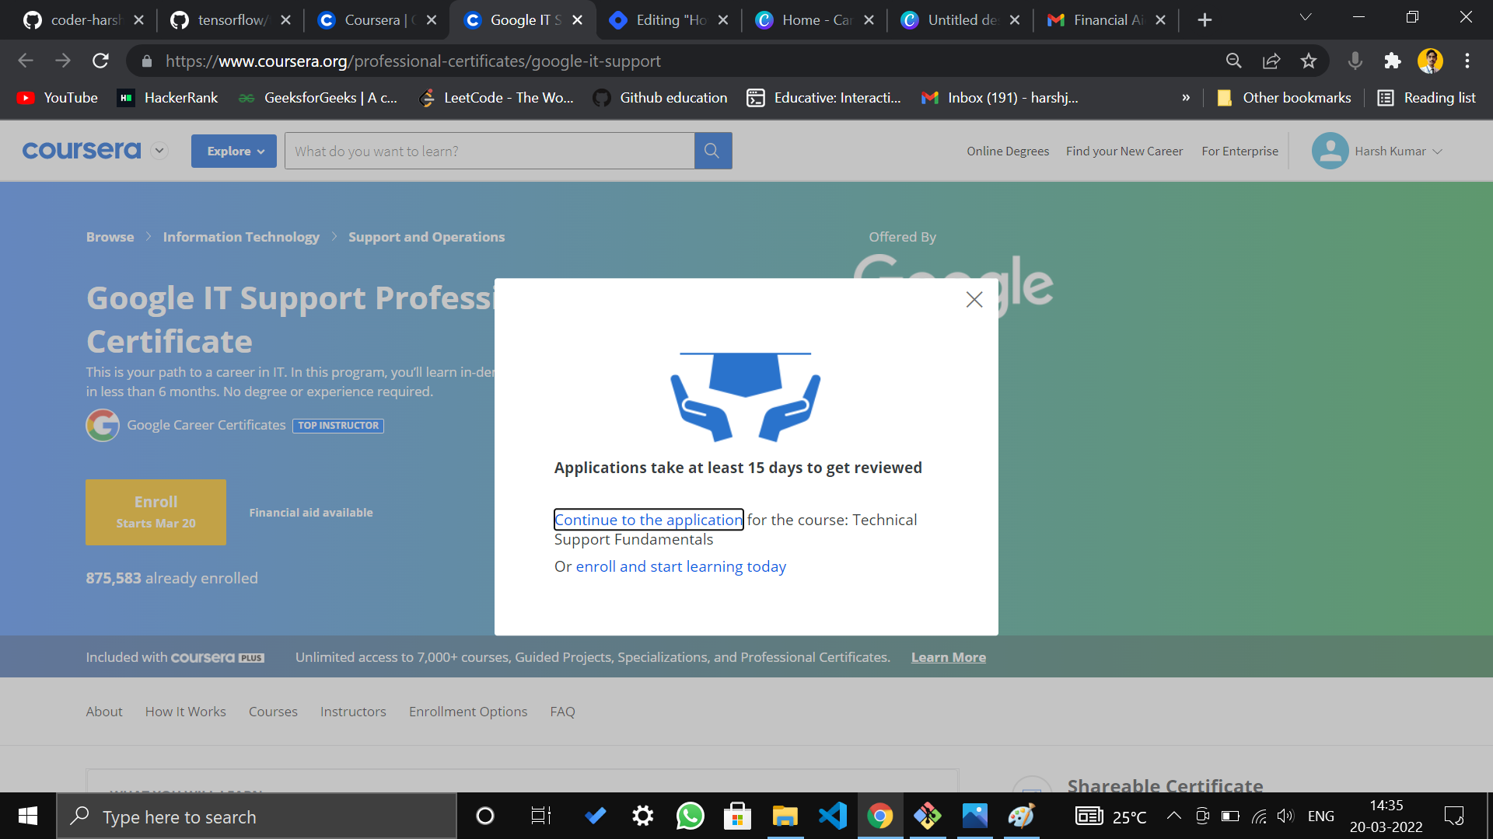This screenshot has height=839, width=1493.
Task: Click Financial aid available link
Action: [x=311, y=513]
